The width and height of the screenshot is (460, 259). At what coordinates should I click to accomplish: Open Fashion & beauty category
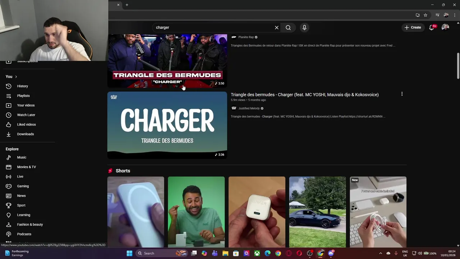click(x=30, y=224)
